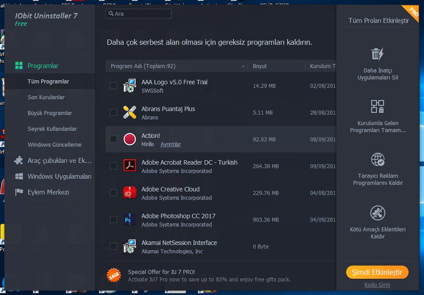
Task: Open Windows Güncelleme in the sidebar
Action: [x=55, y=145]
